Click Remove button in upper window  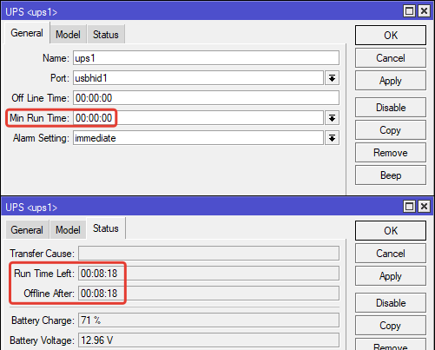(391, 153)
